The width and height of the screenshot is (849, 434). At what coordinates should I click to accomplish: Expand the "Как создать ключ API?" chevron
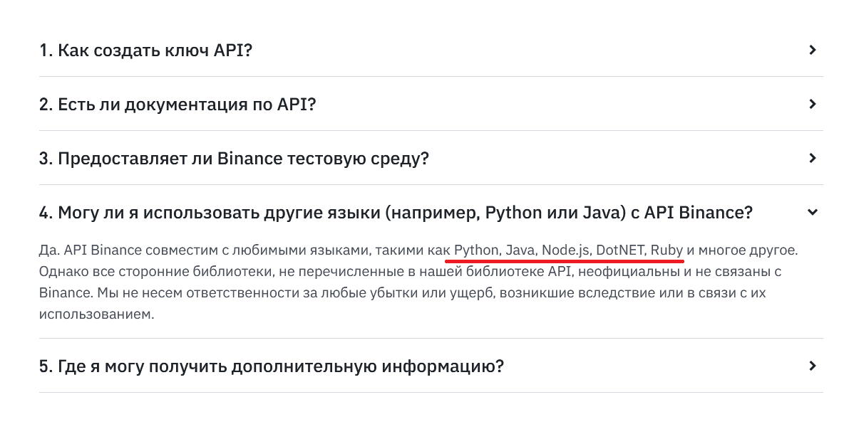[813, 50]
